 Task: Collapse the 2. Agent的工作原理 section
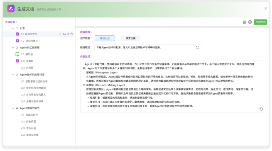pyautogui.click(x=13, y=48)
